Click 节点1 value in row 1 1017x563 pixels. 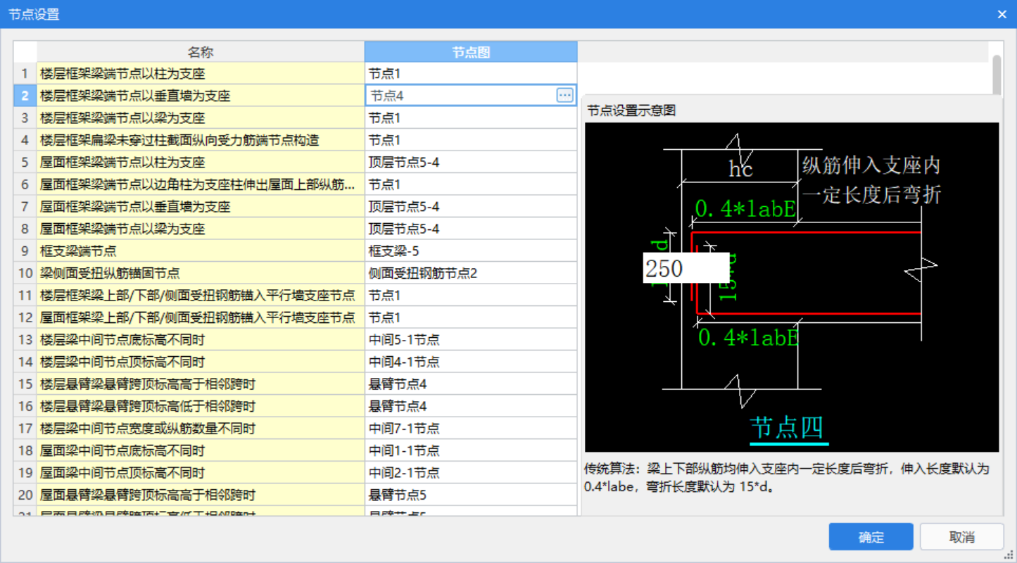(x=471, y=73)
